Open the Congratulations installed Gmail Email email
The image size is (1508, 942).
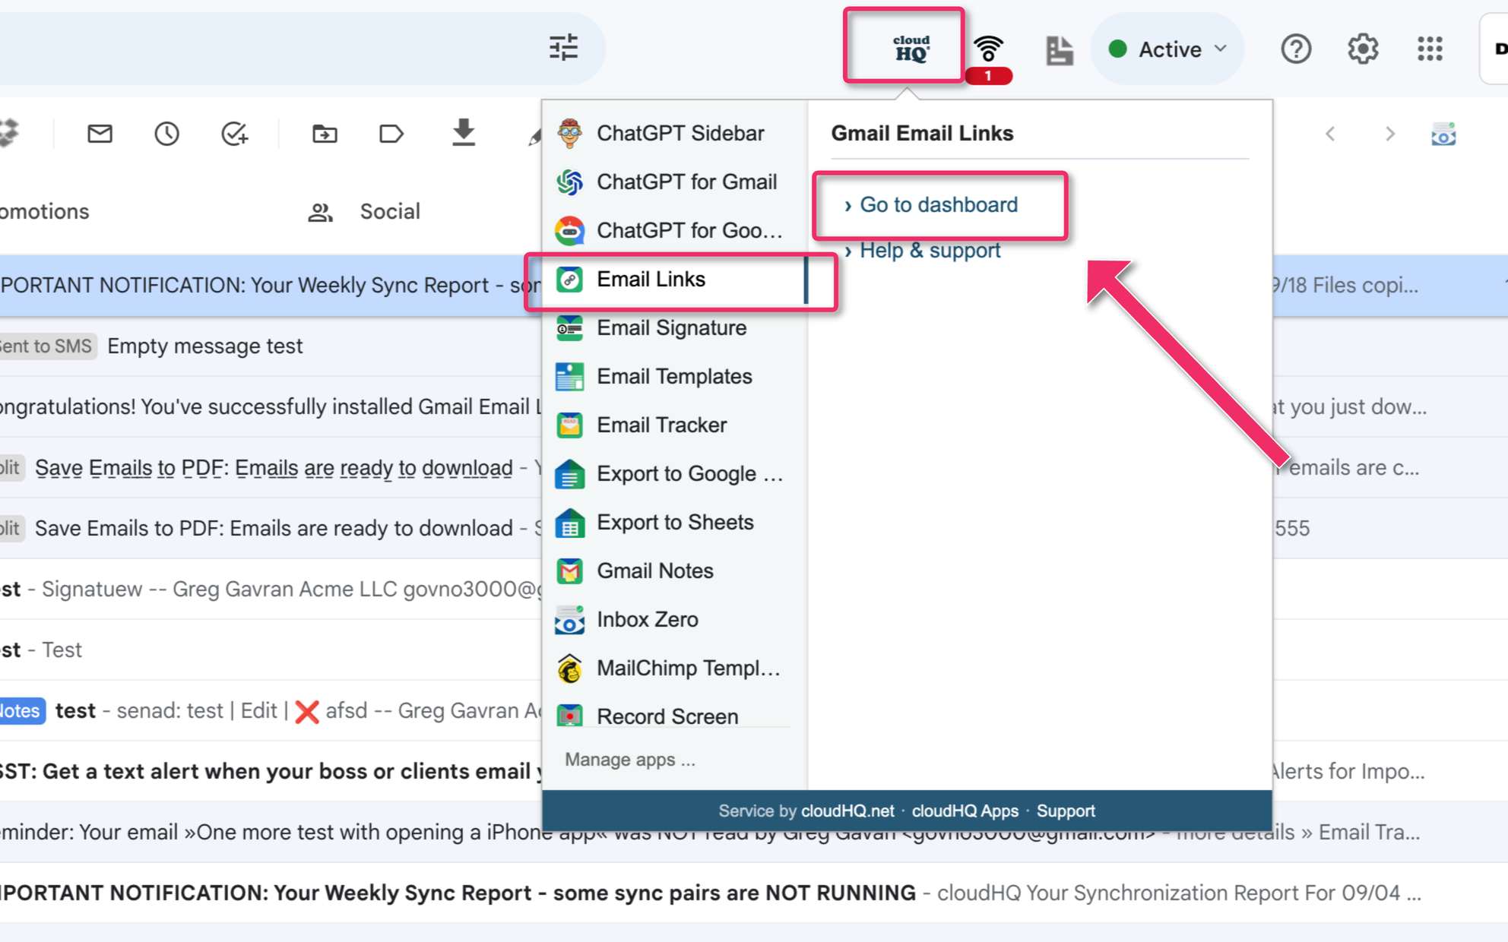coord(271,406)
